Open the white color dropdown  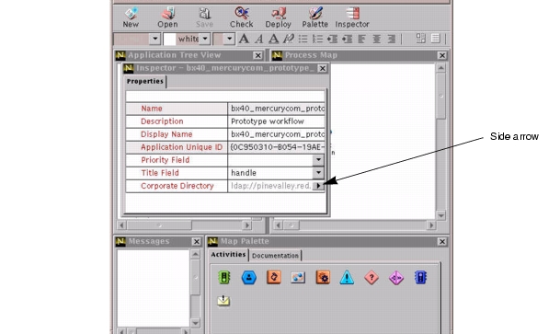[205, 39]
